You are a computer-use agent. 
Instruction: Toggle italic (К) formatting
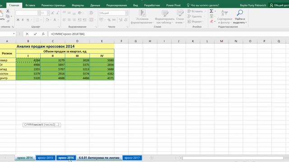click(x=23, y=20)
